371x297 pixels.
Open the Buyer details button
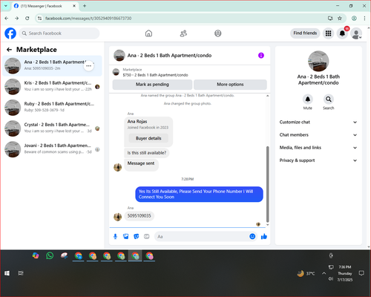148,138
